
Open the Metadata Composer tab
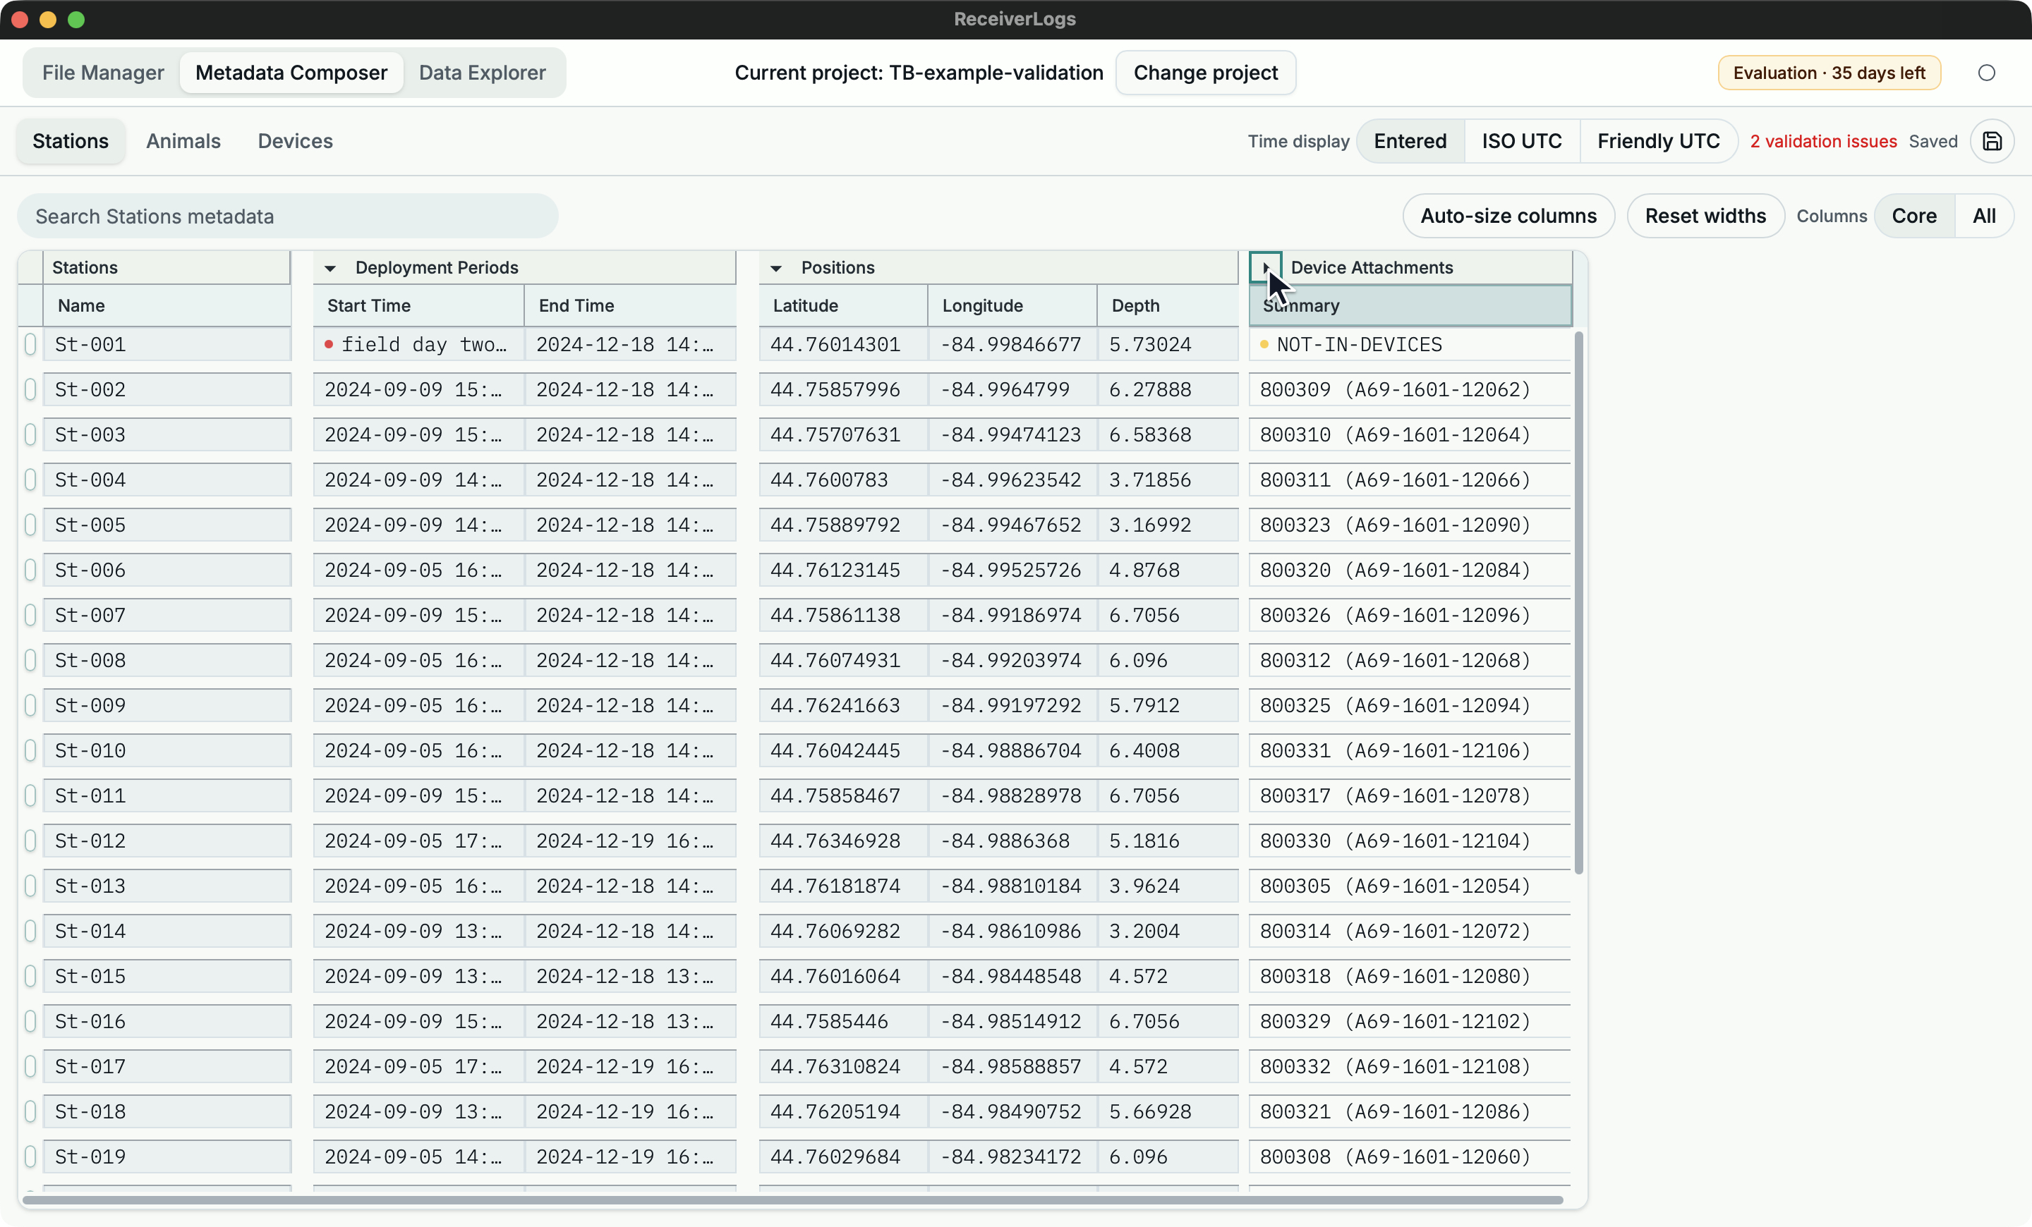click(x=291, y=73)
